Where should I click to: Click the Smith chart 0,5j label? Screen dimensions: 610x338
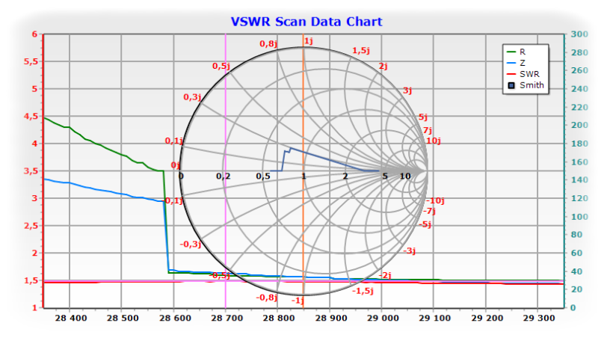point(221,66)
